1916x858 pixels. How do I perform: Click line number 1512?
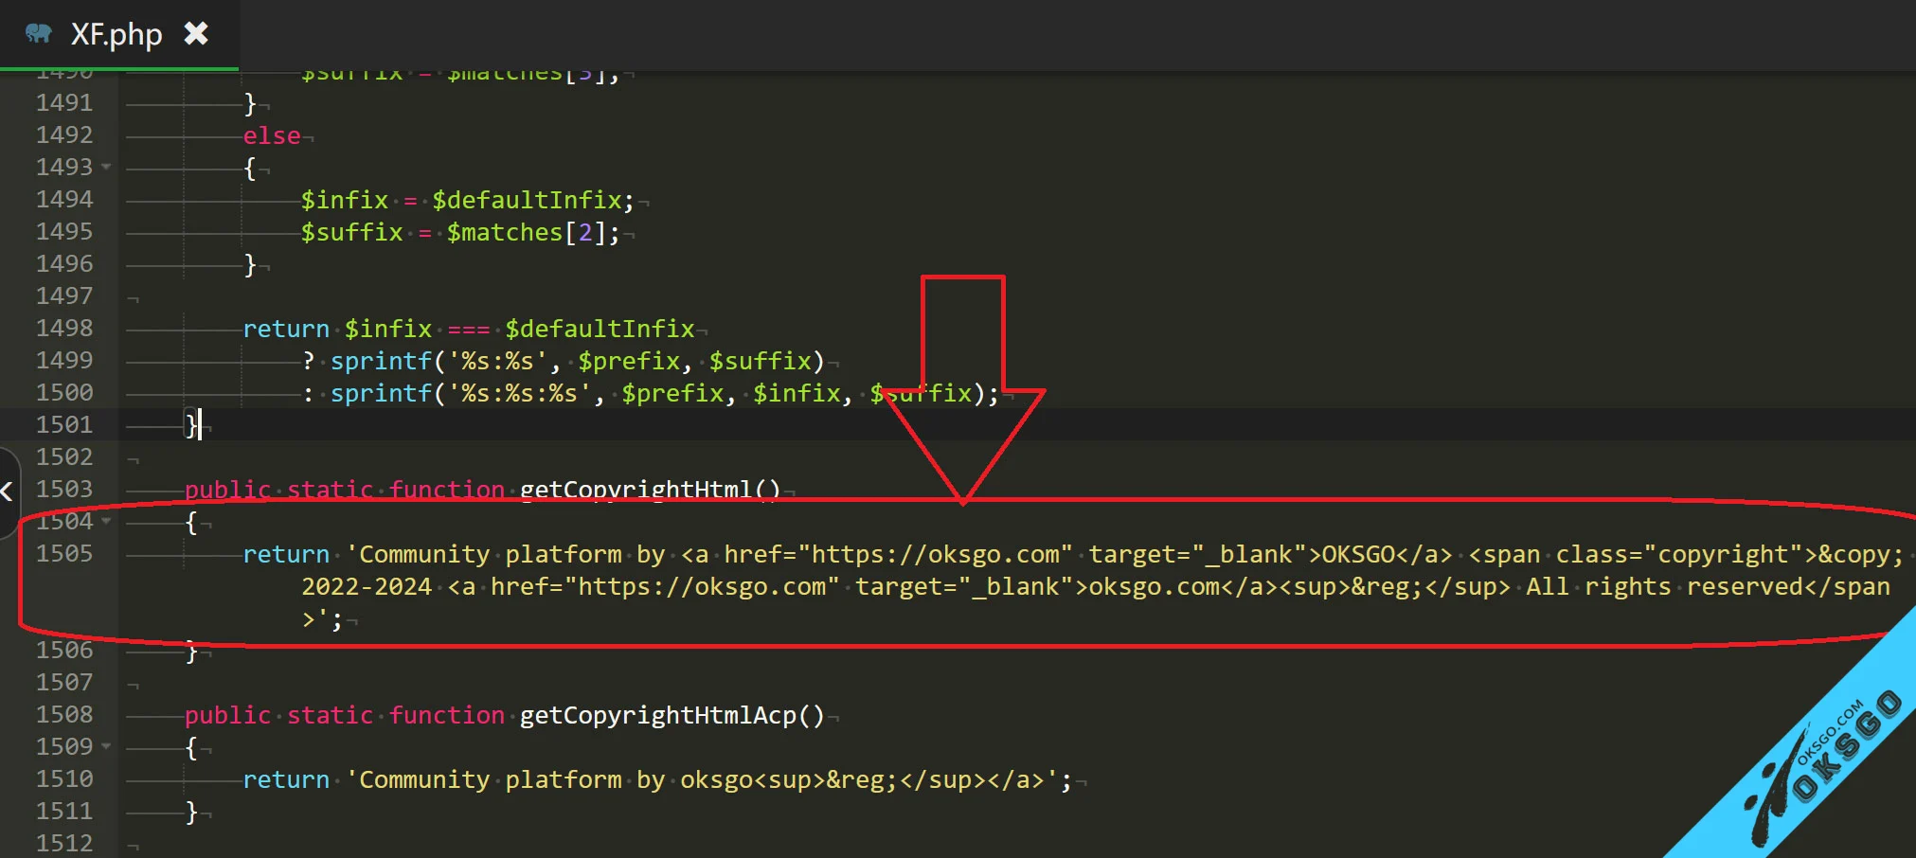click(64, 843)
